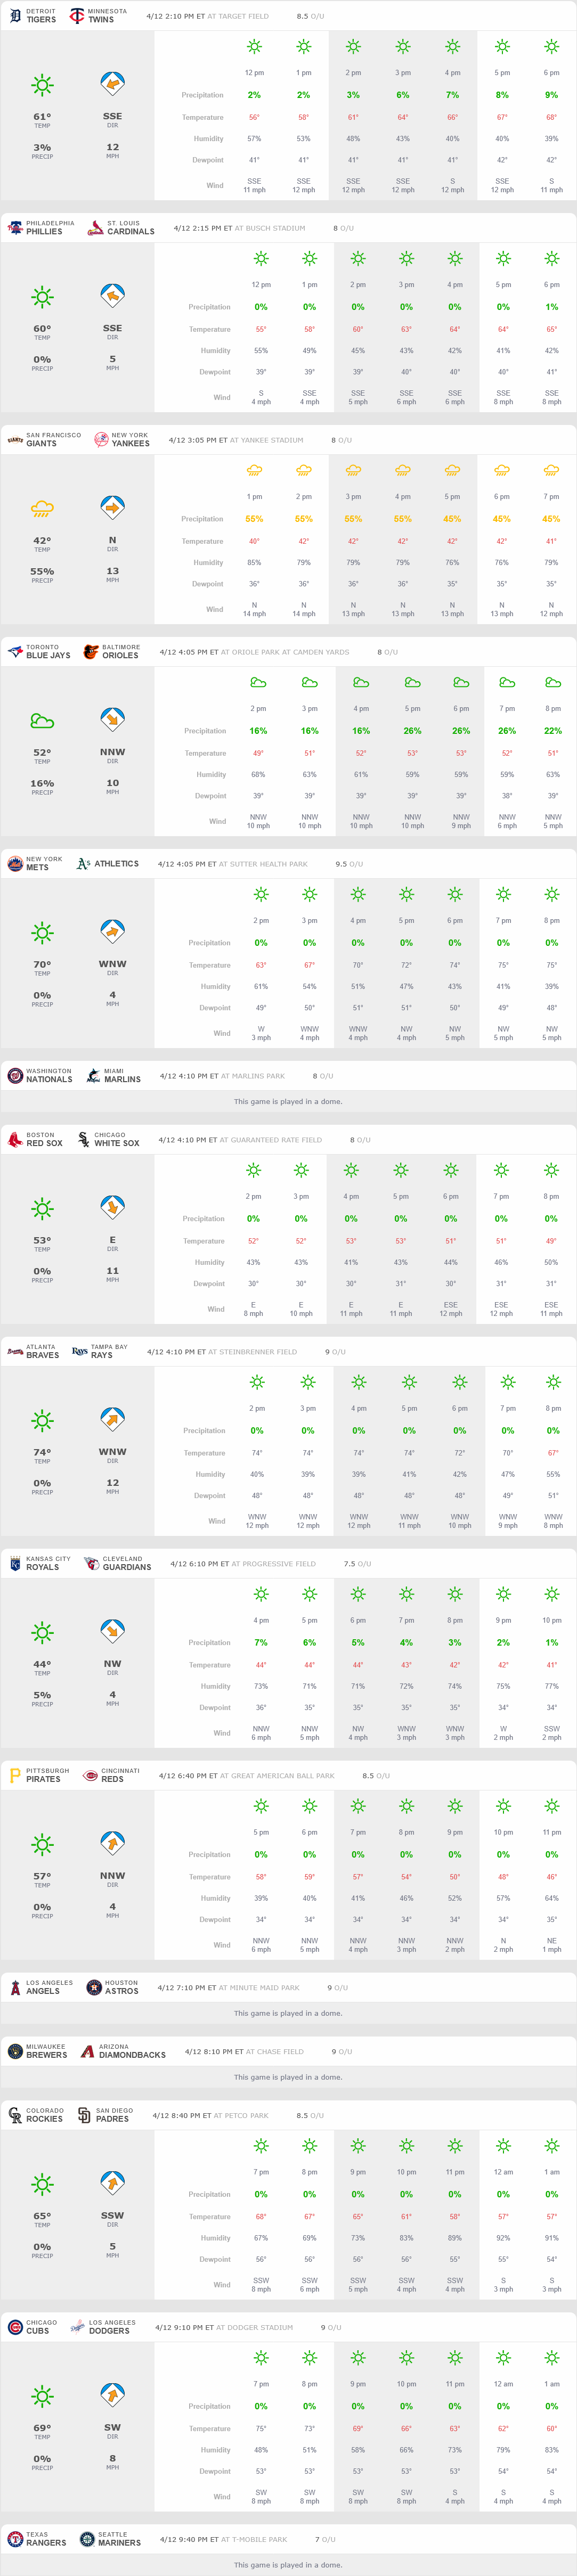Select the "AT PROGRESSIVE FIELD" venue text

tap(274, 1564)
